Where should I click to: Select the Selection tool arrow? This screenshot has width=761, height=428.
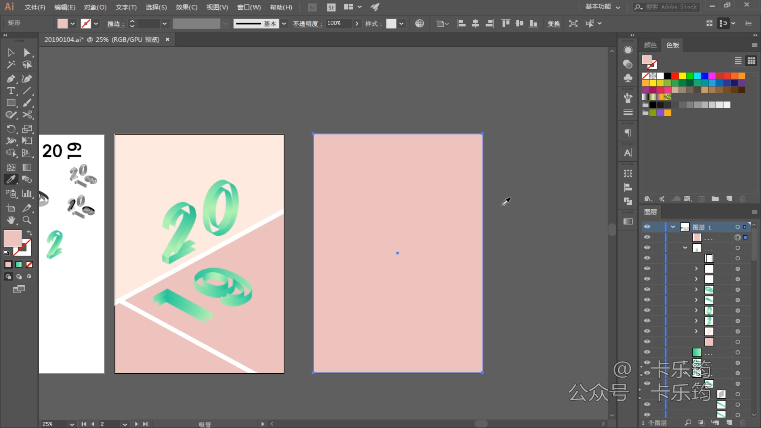pos(11,53)
